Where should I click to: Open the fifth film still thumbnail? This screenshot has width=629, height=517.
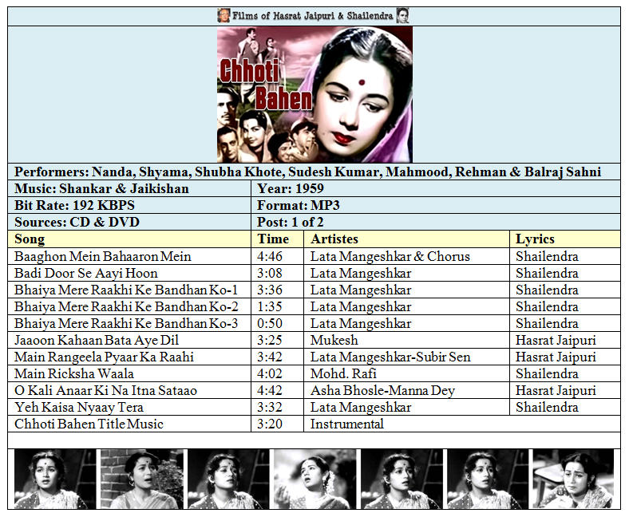point(402,480)
